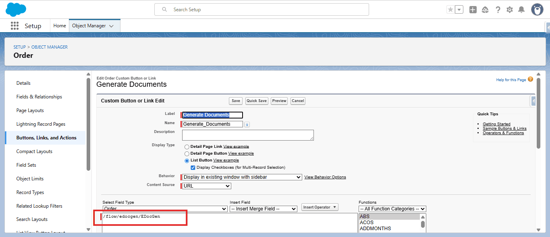Screen dimensions: 550x237
Task: Open the Operators & Functions quick tip
Action: pyautogui.click(x=503, y=133)
